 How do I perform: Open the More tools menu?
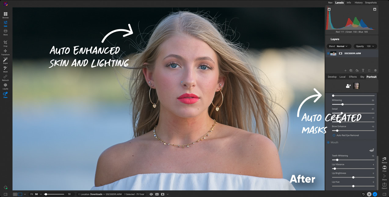[5, 32]
